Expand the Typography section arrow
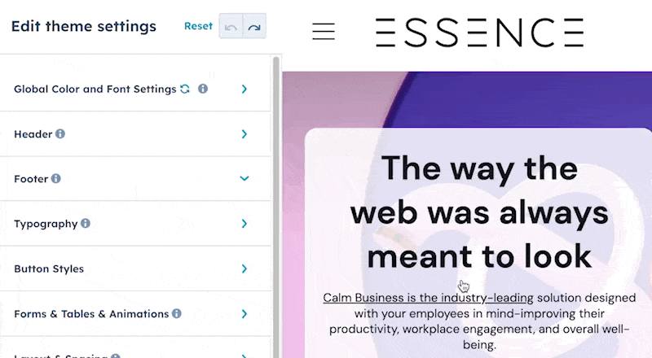The width and height of the screenshot is (652, 358). [244, 224]
